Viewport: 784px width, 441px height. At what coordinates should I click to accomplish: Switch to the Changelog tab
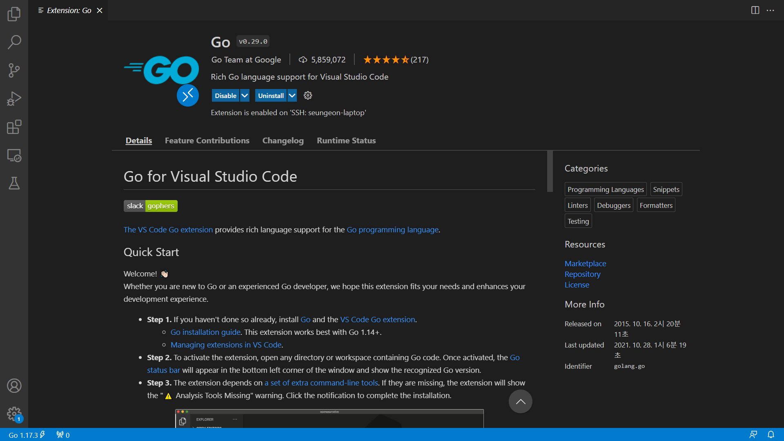click(x=283, y=140)
